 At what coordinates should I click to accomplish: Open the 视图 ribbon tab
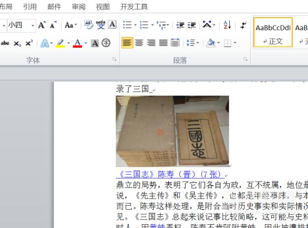[103, 7]
